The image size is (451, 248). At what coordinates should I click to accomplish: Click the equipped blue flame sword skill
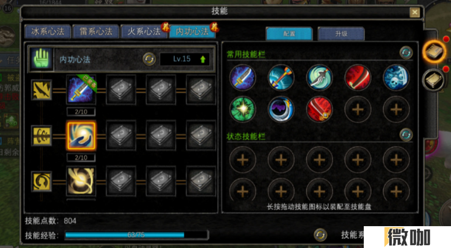[81, 90]
